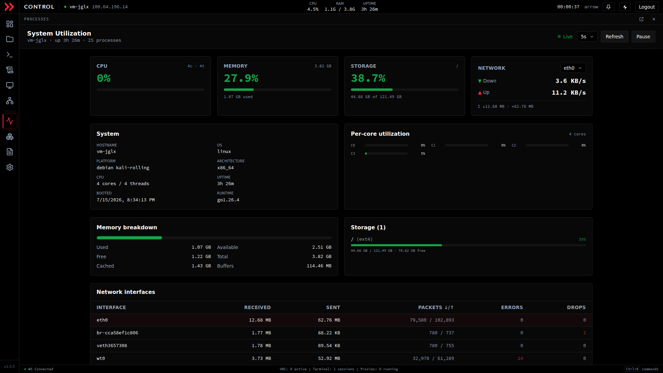Select the eth0 row in Network interfaces
Image resolution: width=663 pixels, height=373 pixels.
click(x=341, y=320)
